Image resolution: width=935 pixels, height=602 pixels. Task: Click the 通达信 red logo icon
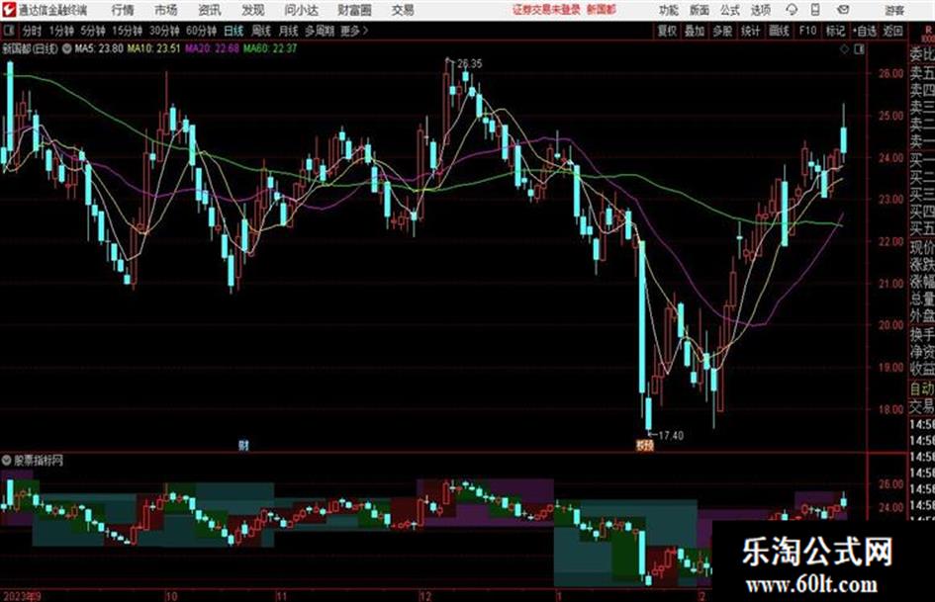click(x=8, y=10)
